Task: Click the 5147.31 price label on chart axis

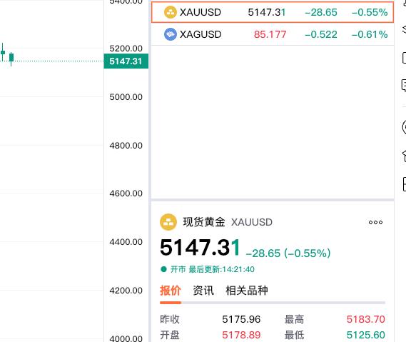Action: 126,61
